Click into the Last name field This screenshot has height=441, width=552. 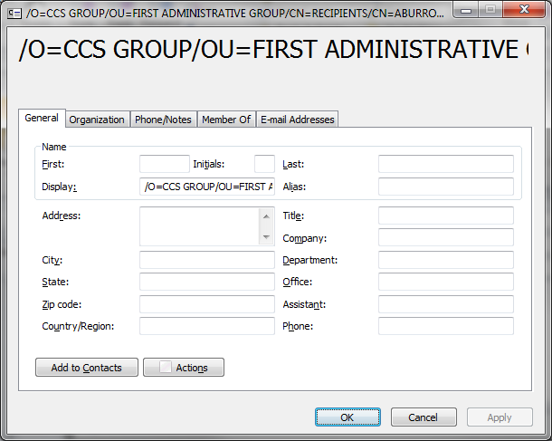[445, 164]
